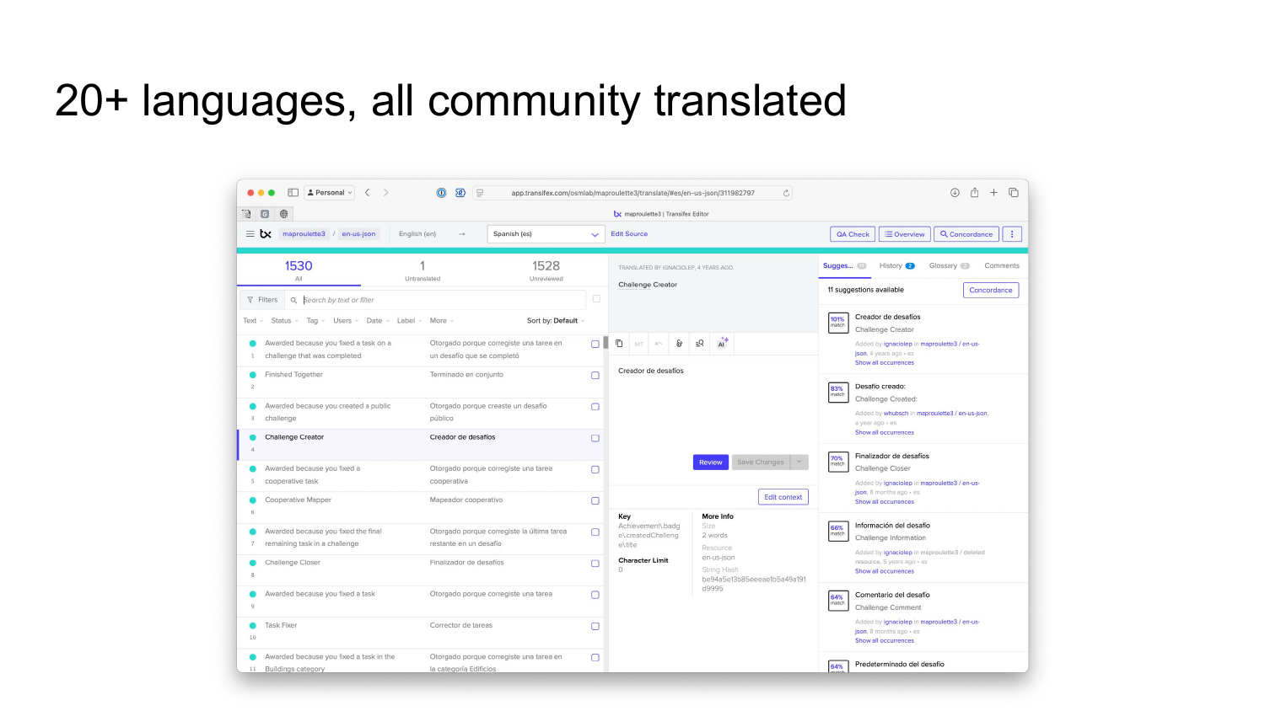Check the box for Awarded because you fixed a task
The image size is (1265, 711).
click(x=595, y=595)
